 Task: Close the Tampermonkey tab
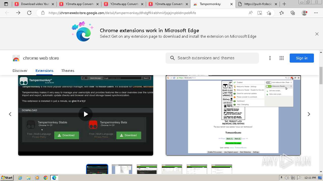click(232, 4)
